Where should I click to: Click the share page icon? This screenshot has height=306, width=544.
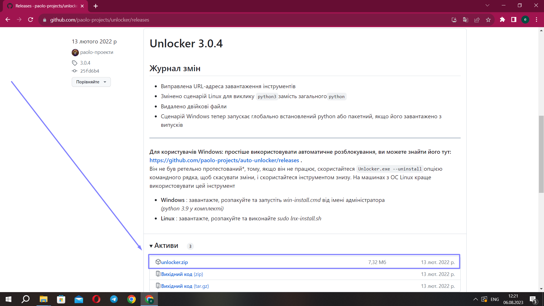[x=477, y=20]
